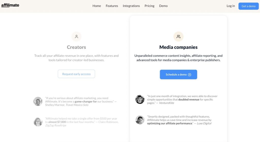Click the Schedule a demo button

[178, 74]
